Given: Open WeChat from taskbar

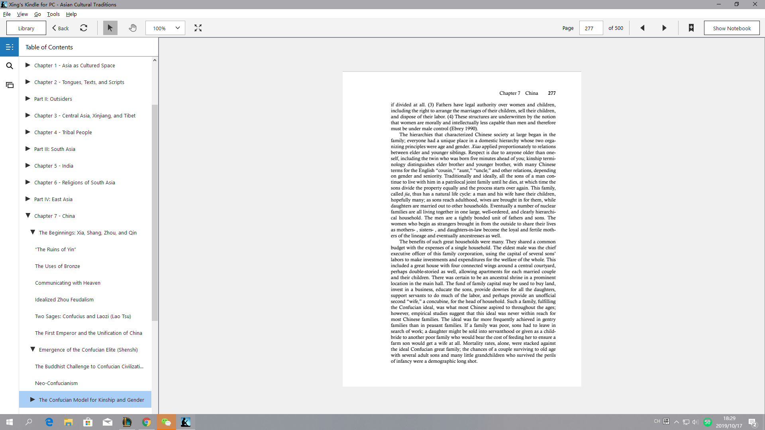Looking at the screenshot, I should click(x=166, y=422).
